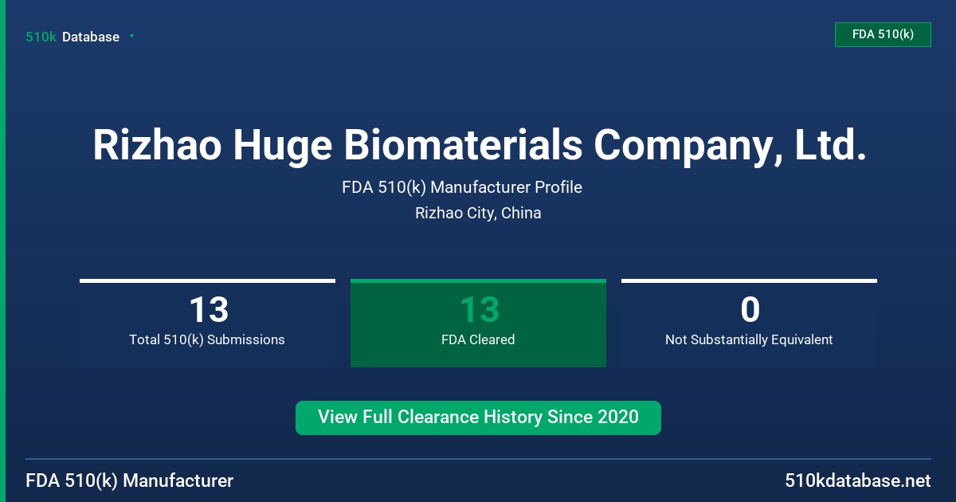
Task: Visit the 510kdatabase.net link
Action: [x=858, y=481]
